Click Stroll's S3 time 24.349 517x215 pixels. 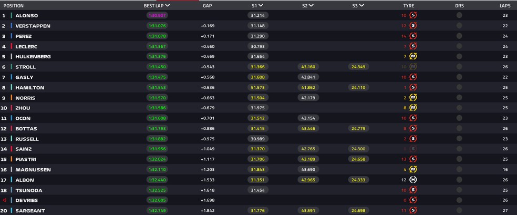[x=358, y=67]
